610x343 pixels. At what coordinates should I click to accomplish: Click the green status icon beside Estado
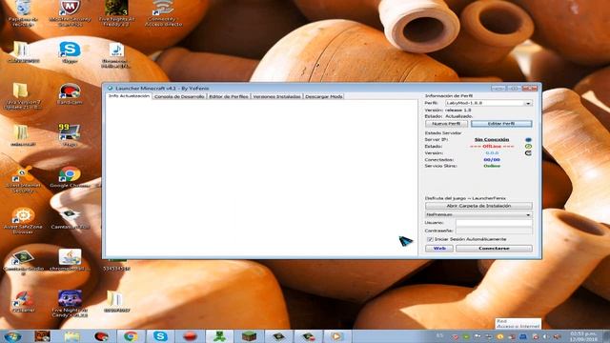coord(528,146)
